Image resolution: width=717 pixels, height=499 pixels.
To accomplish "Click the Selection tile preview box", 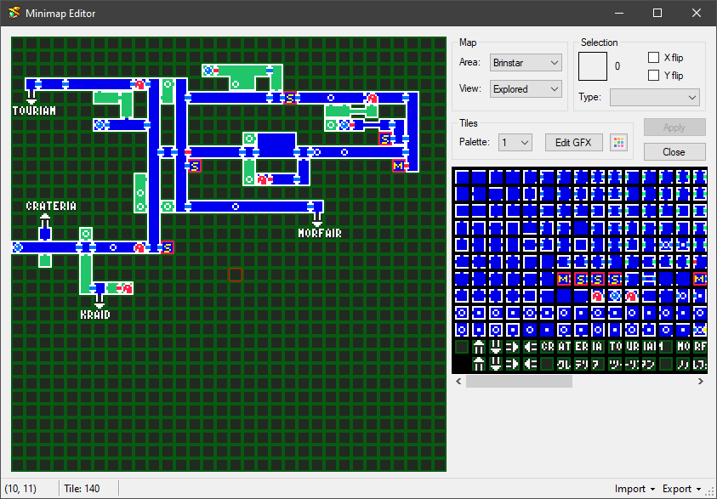I will [x=593, y=66].
